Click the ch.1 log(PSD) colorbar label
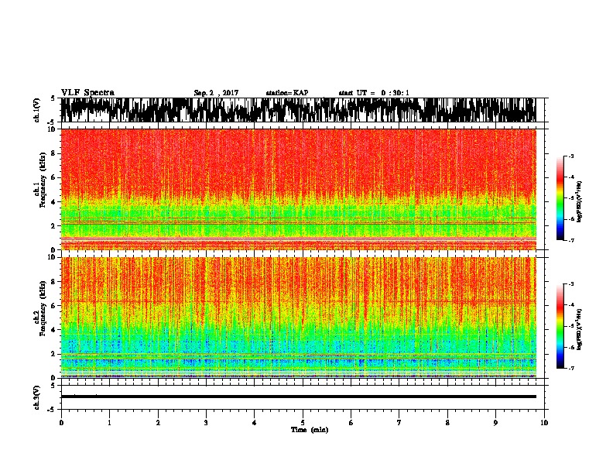Image resolution: width=613 pixels, height=474 pixels. (579, 201)
